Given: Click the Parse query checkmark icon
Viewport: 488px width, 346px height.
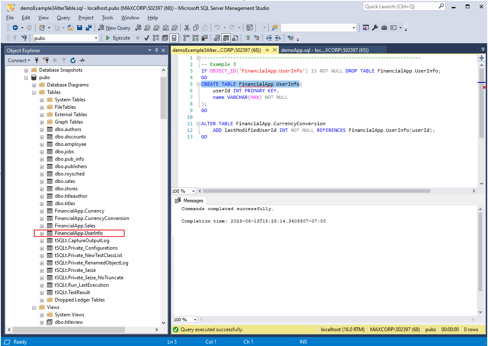Looking at the screenshot, I should click(146, 38).
